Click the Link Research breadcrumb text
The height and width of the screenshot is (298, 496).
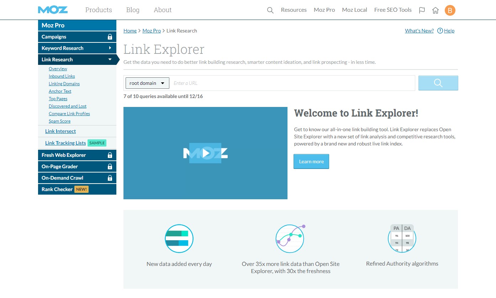pyautogui.click(x=182, y=31)
